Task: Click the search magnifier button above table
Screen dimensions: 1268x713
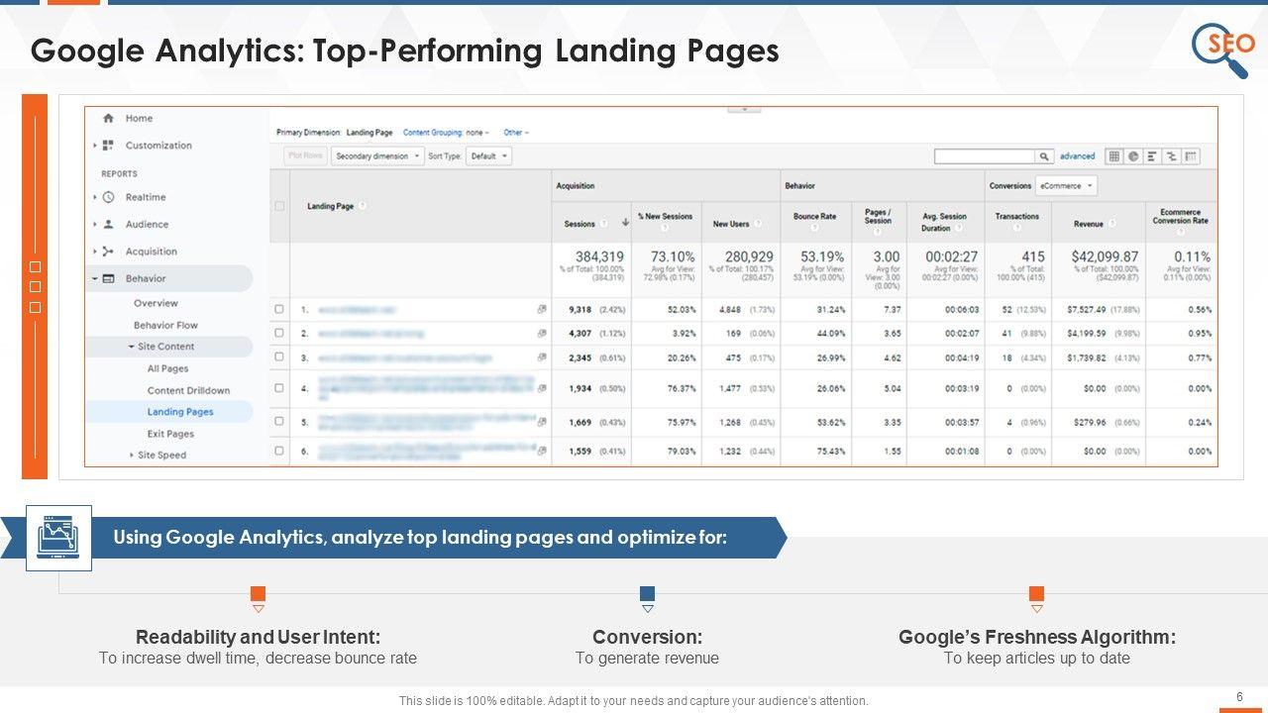Action: 1044,156
